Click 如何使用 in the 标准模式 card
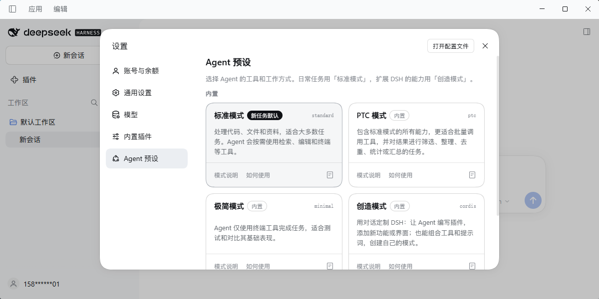Screen dimensions: 599x299 click(258, 175)
